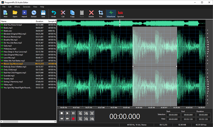
Task: Sort the file list by Duration column
Action: coord(39,21)
